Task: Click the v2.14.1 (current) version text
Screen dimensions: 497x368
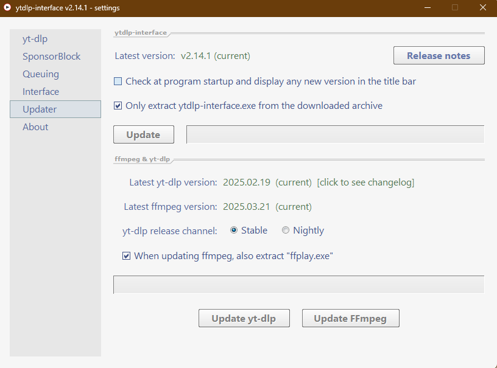Action: click(x=216, y=56)
